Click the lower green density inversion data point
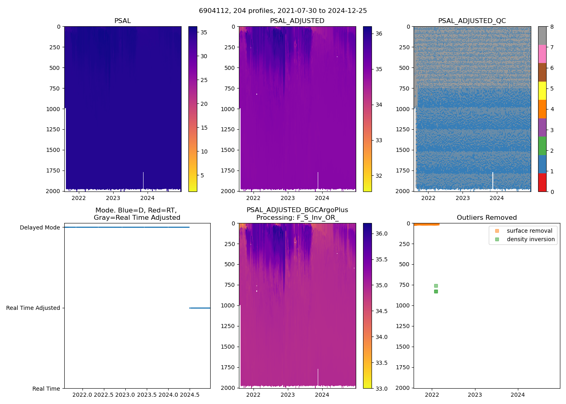Image resolution: width=566 pixels, height=404 pixels. (x=436, y=291)
